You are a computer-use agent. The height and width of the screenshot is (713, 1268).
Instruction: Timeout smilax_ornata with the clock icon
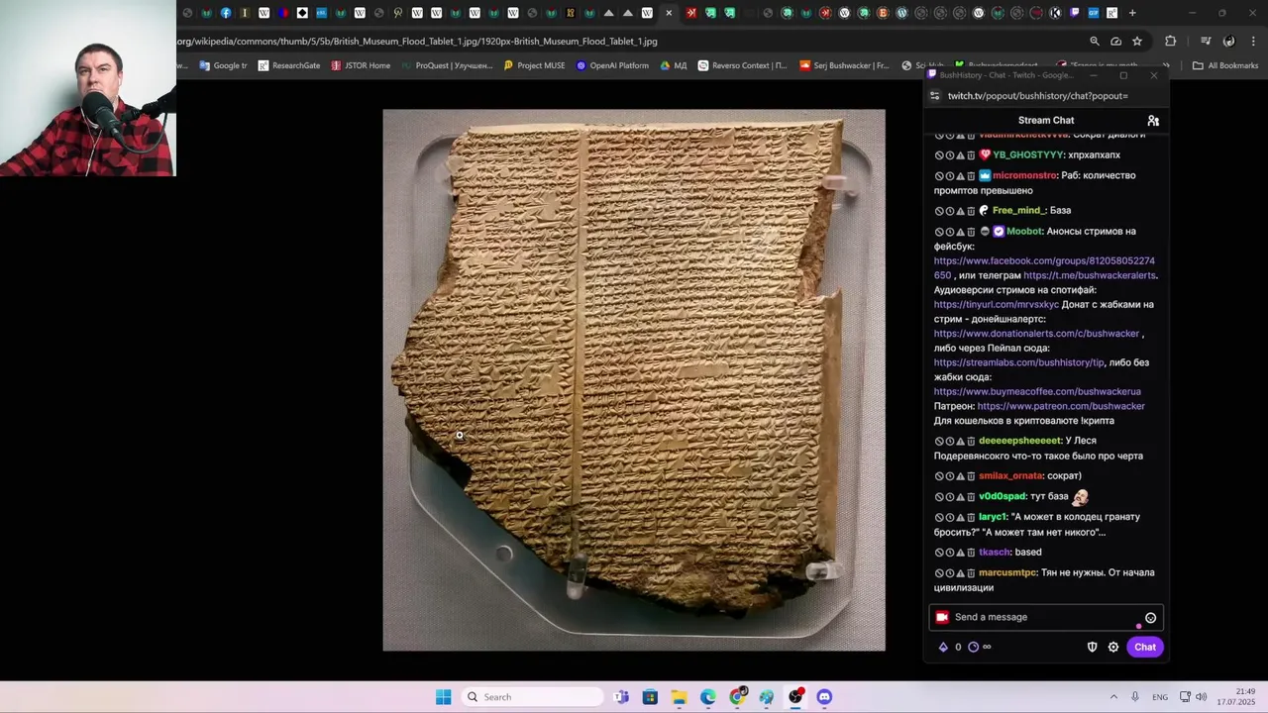tap(950, 476)
